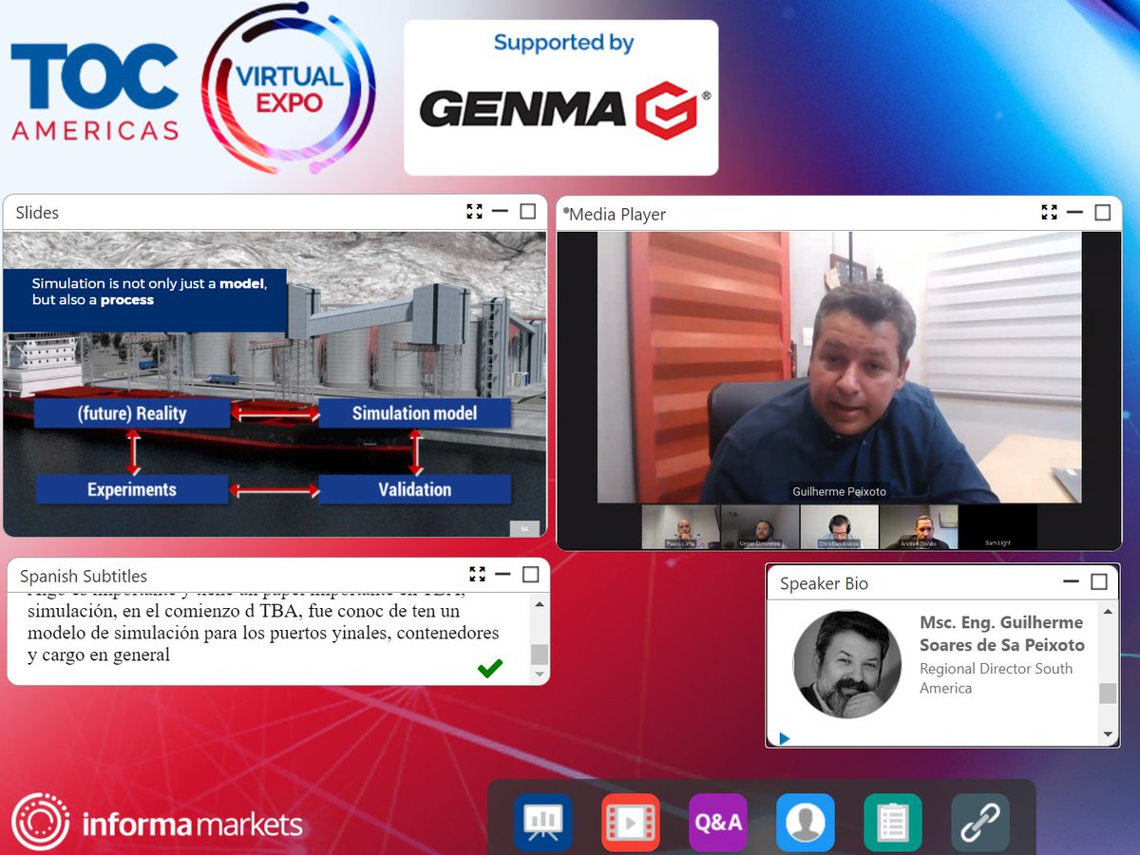
Task: Click the slide number badge on slide
Action: 524,528
